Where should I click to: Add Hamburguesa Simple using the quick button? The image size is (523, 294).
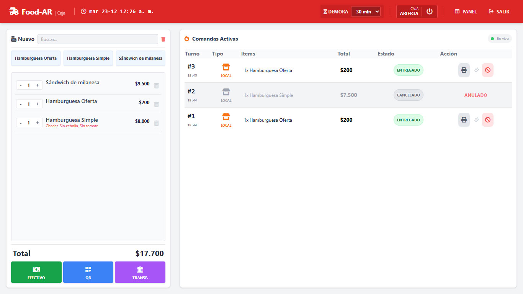tap(88, 58)
